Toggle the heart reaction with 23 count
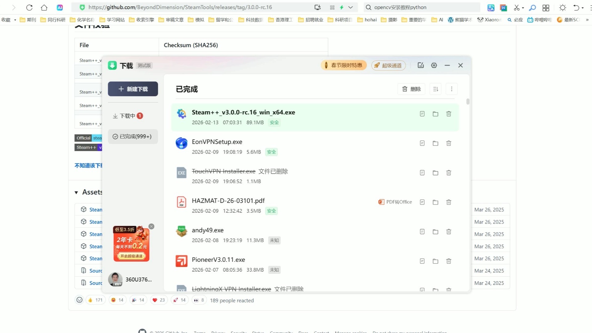Viewport: 592px width, 333px height. tap(159, 300)
